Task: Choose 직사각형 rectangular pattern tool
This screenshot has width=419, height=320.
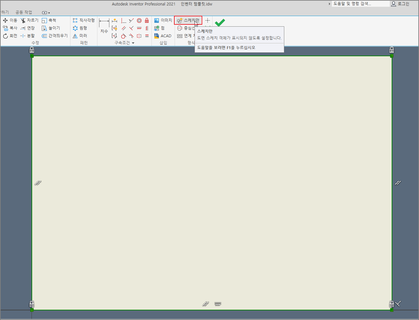Action: point(84,20)
